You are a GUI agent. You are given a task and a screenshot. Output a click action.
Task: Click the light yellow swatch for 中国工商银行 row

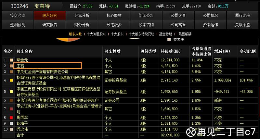[x=11, y=92]
